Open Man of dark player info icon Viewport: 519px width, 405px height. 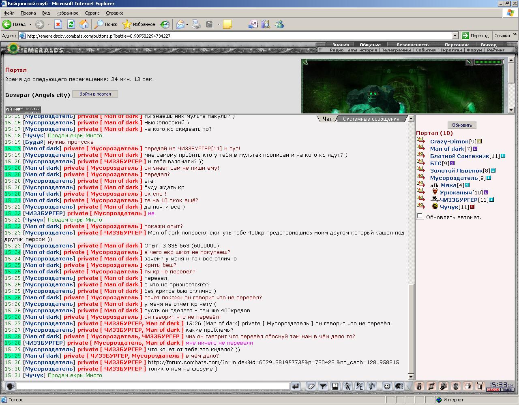[475, 149]
